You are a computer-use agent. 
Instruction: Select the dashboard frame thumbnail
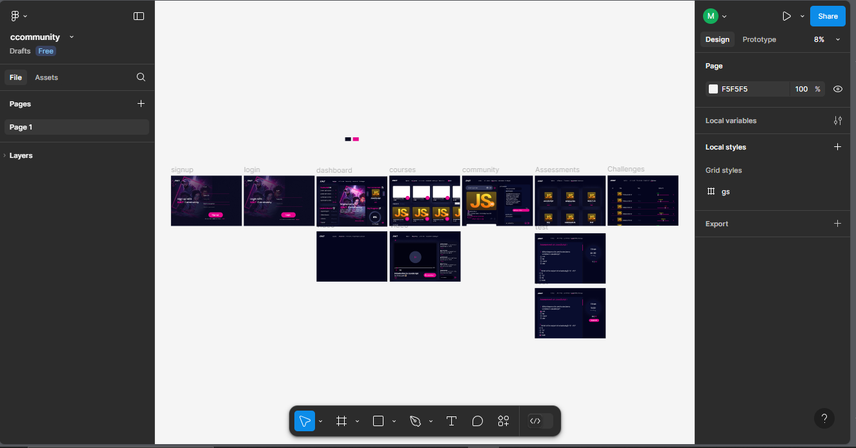click(x=352, y=201)
